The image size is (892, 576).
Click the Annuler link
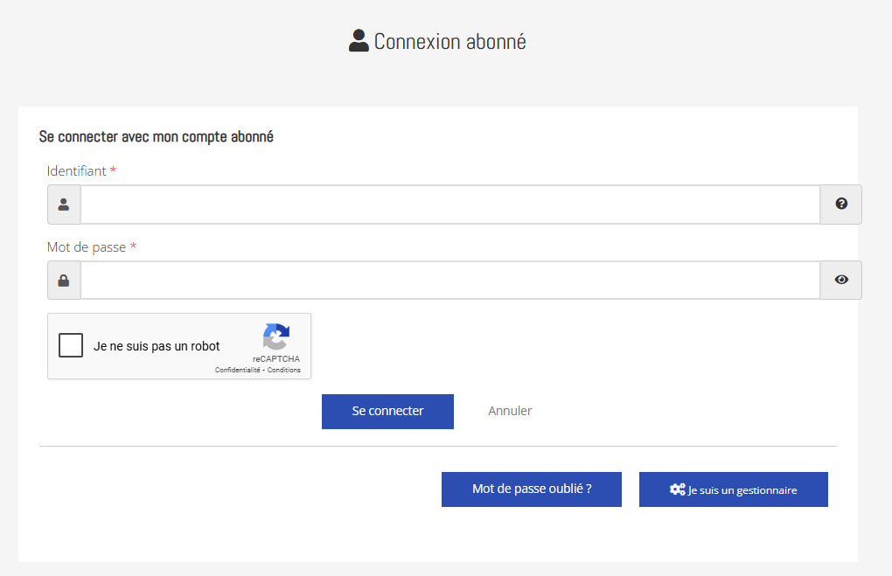tap(510, 411)
